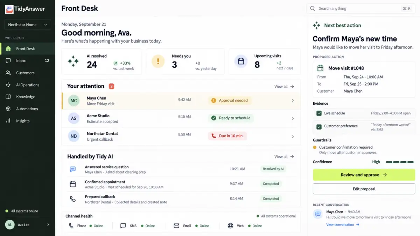Uncheck the Live schedule evidence checkbox
The image size is (420, 236).
[319, 113]
